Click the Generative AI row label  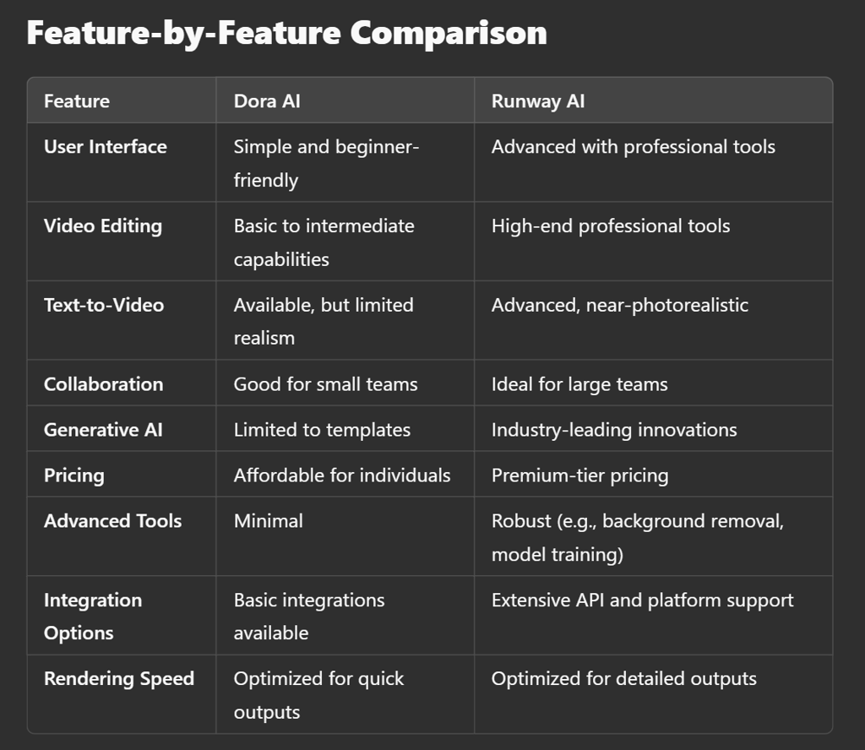pos(103,430)
